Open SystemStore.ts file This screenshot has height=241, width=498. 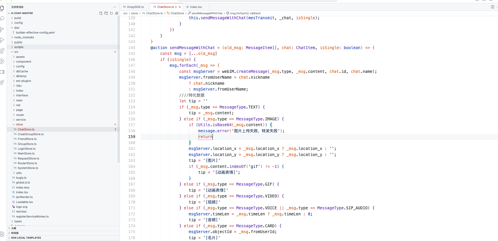click(63, 168)
